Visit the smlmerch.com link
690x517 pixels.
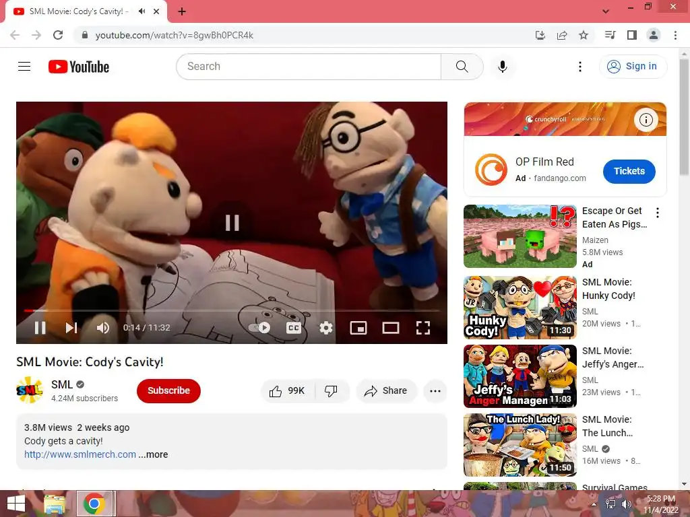(80, 454)
